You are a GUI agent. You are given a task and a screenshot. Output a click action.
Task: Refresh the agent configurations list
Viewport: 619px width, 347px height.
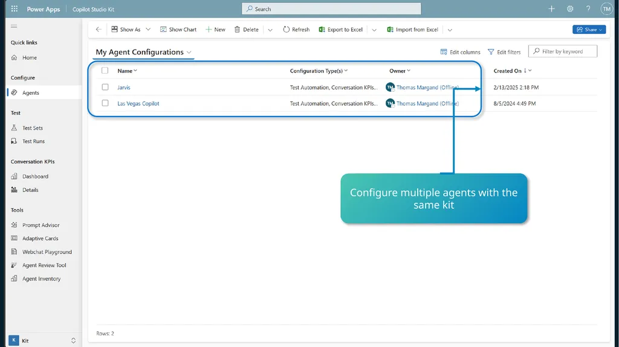click(296, 29)
